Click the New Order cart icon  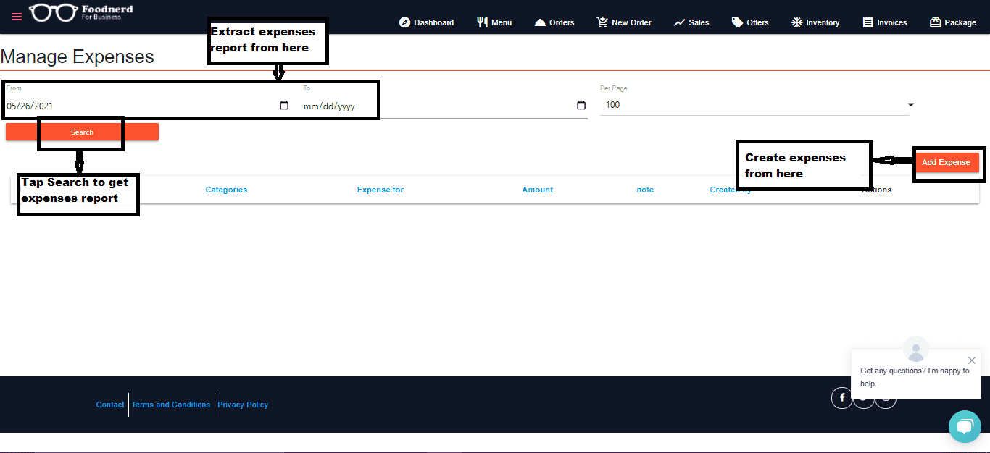click(x=602, y=22)
